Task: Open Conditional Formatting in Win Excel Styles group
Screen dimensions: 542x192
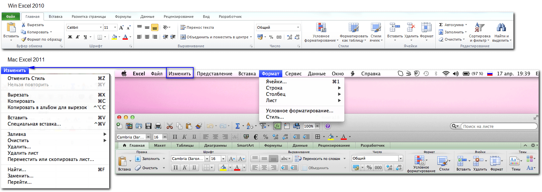Action: (x=321, y=33)
